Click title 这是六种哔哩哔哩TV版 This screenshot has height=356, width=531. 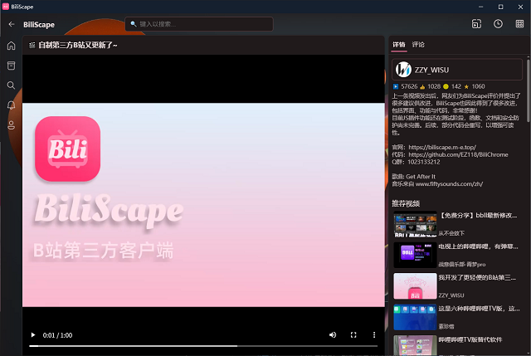pos(479,309)
